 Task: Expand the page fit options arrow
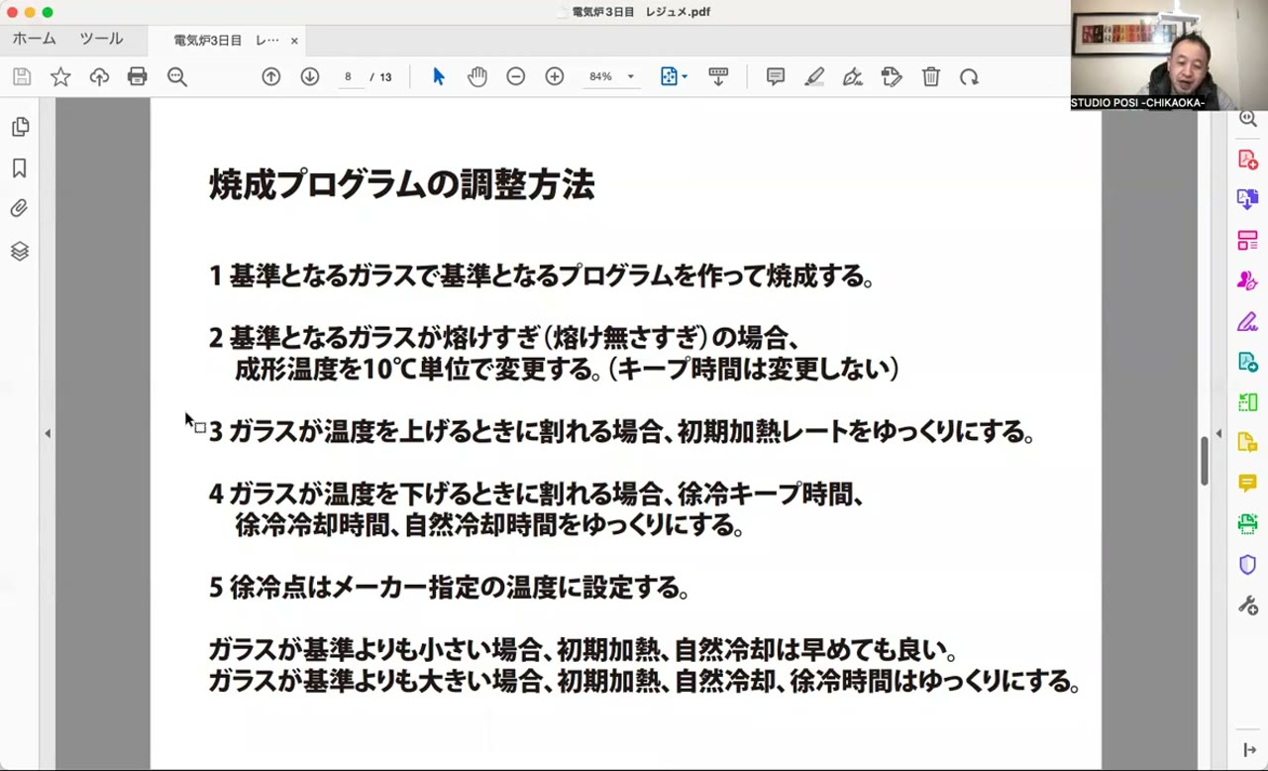coord(685,76)
